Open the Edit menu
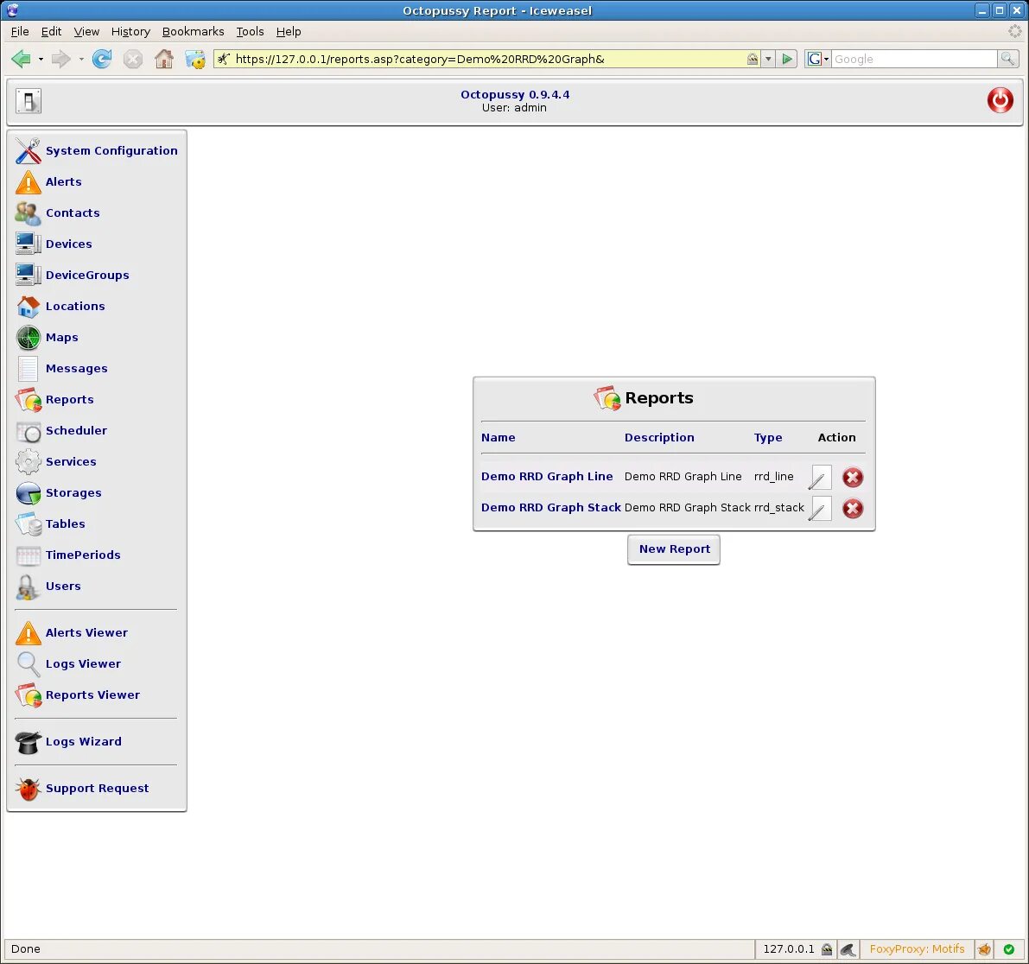 pos(51,31)
